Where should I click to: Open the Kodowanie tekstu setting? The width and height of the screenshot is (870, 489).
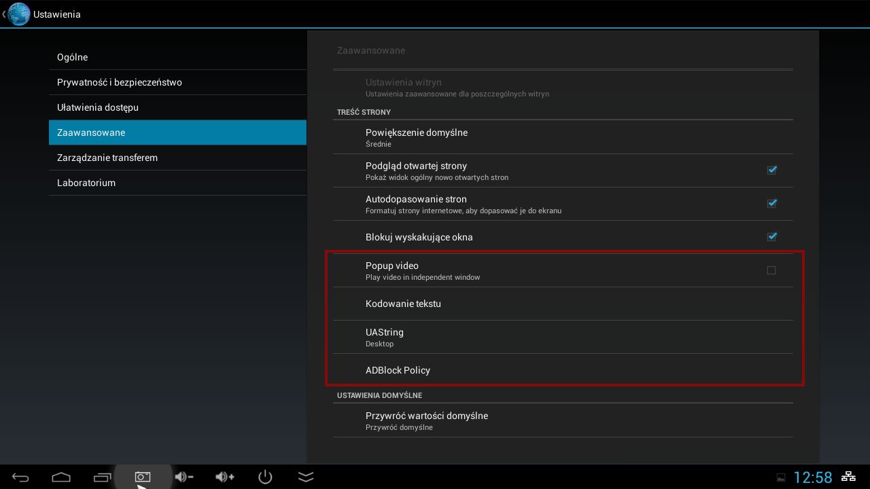point(563,304)
